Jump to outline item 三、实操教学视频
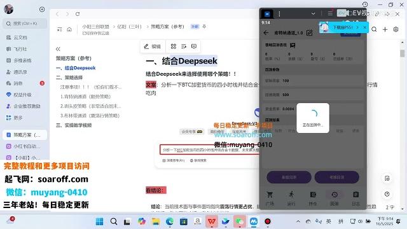 74,125
